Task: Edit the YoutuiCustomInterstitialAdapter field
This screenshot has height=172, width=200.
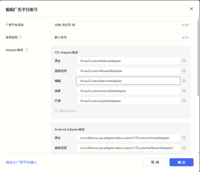Action: tap(128, 91)
